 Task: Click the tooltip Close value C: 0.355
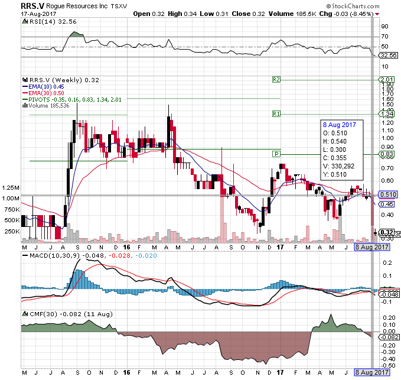[x=335, y=158]
